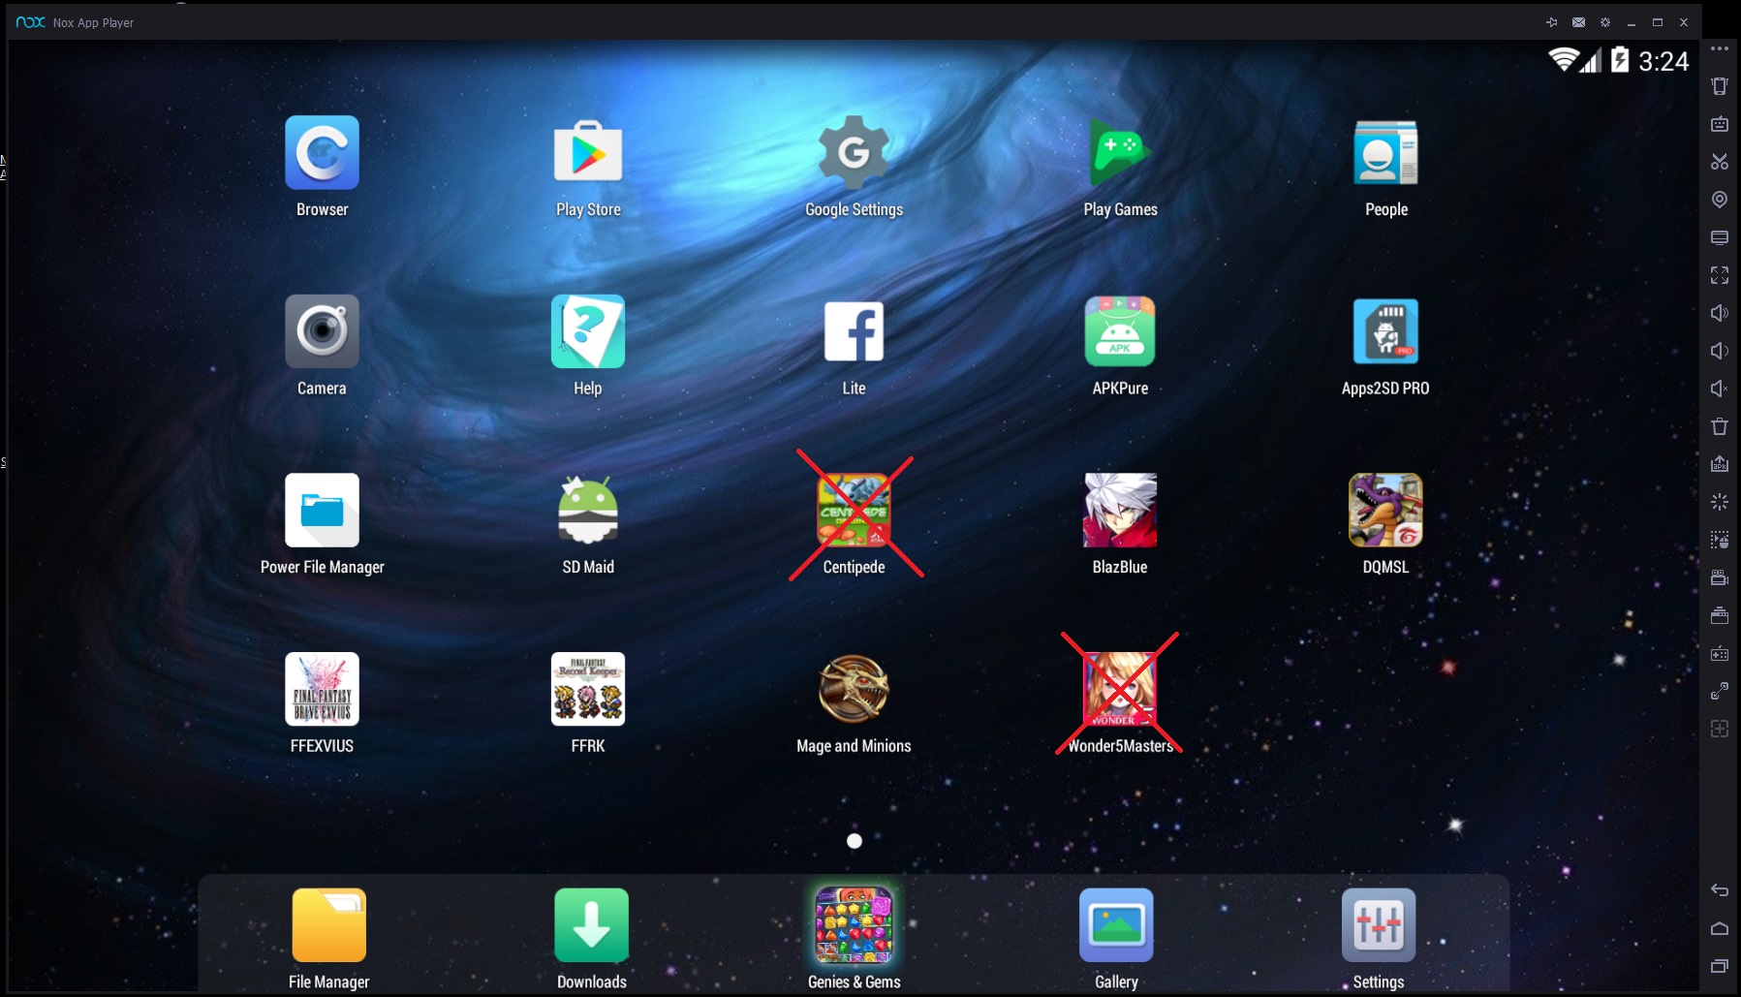The image size is (1741, 997).
Task: Launch Mage and Minions game
Action: [x=854, y=689]
